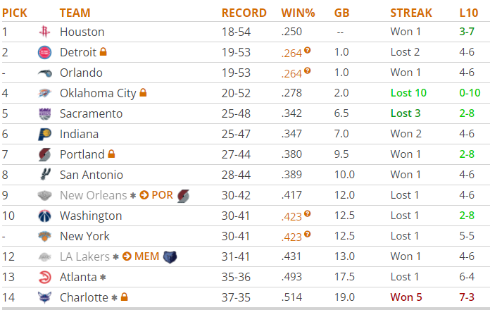Click the MEM trade destination link

click(146, 256)
